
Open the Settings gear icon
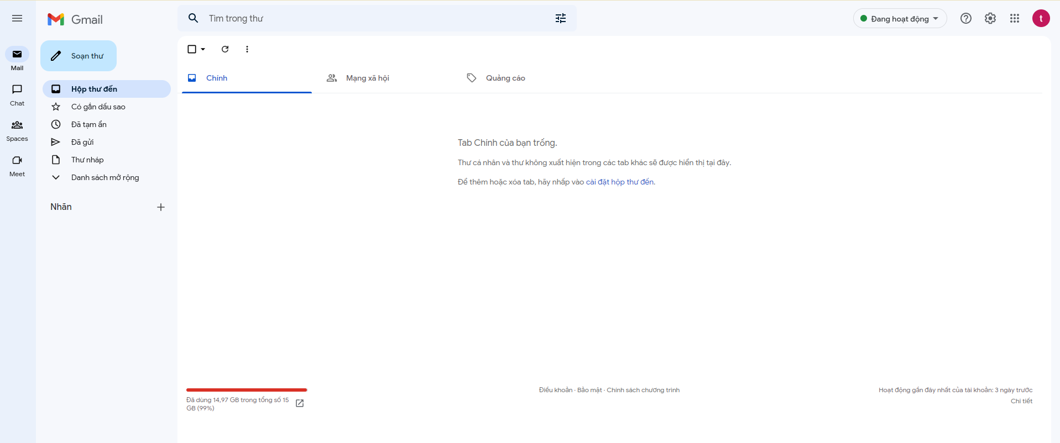coord(990,19)
